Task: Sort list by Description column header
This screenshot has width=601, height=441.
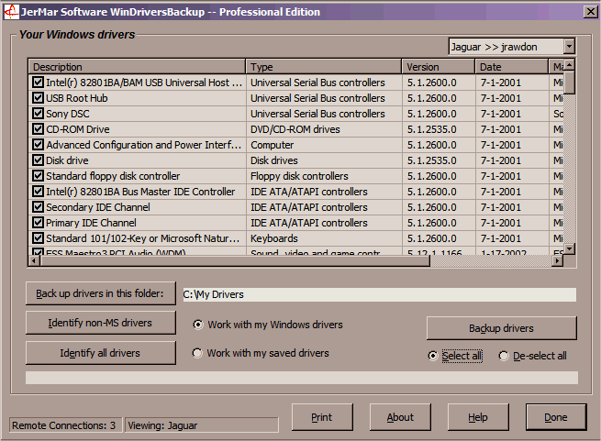Action: (x=137, y=67)
